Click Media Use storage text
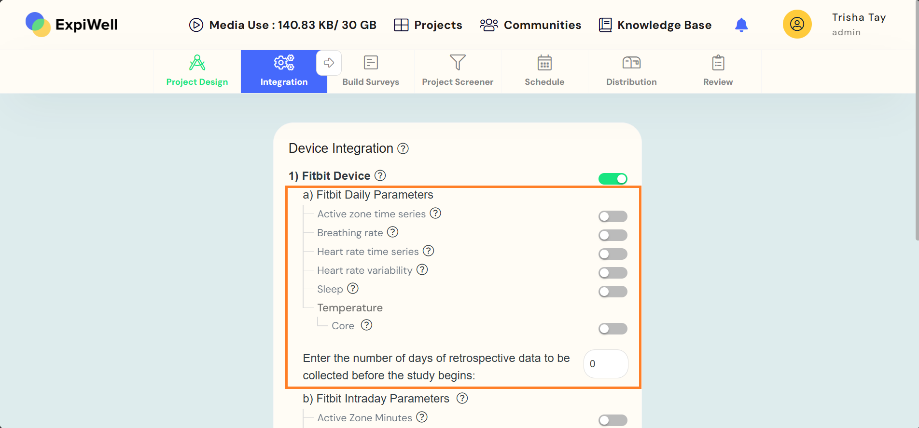The width and height of the screenshot is (919, 428). tap(292, 25)
